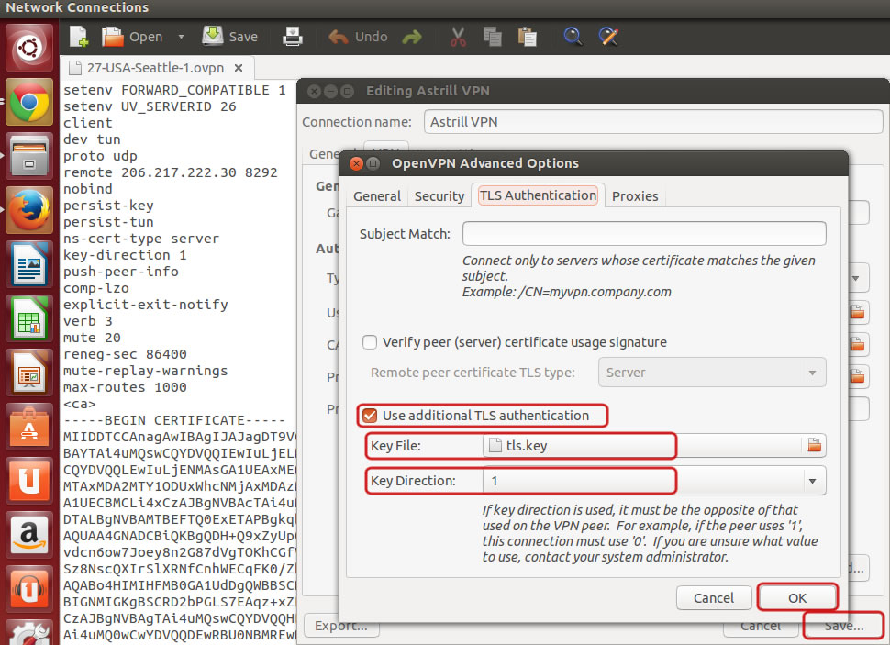Click the 'max-routes 1000' line

125,387
